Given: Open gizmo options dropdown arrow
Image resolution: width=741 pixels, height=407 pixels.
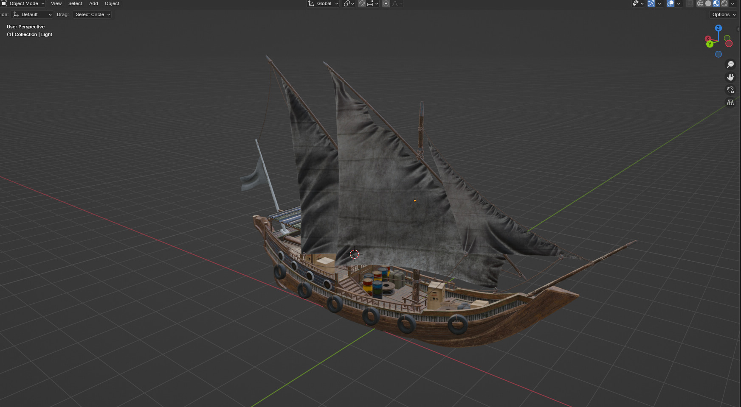Looking at the screenshot, I should coord(659,3).
